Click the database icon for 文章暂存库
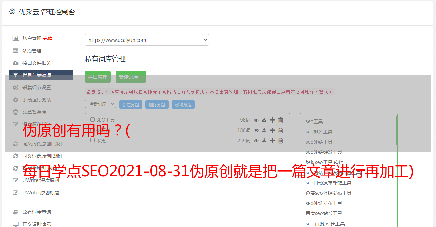The image size is (436, 227). (15, 112)
